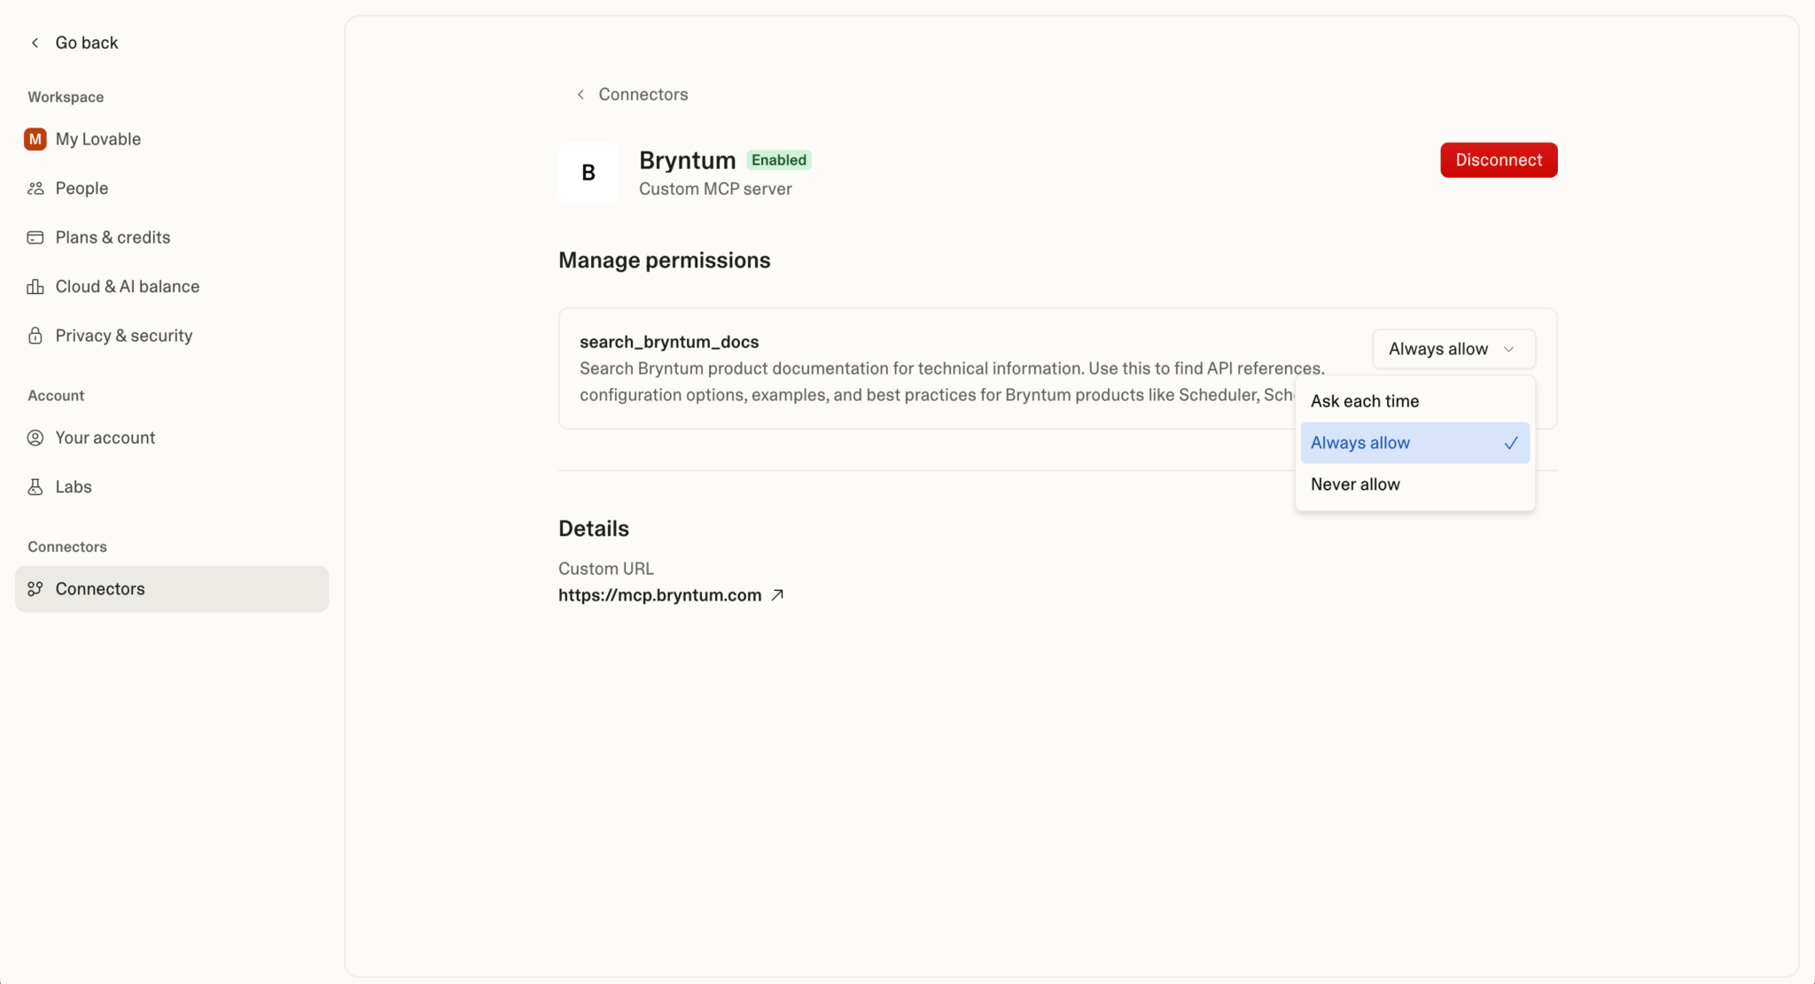Click the Labs flask icon
Viewport: 1815px width, 984px height.
coord(35,486)
